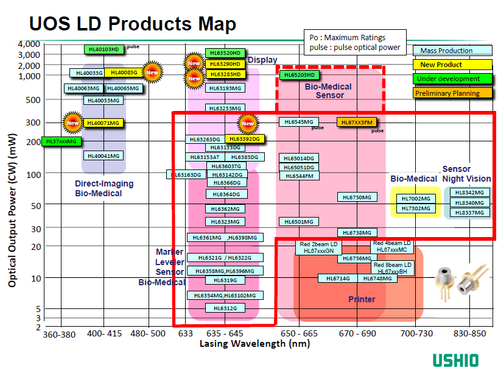Select the HL6544FM product box
The height and width of the screenshot is (373, 498).
coord(300,176)
